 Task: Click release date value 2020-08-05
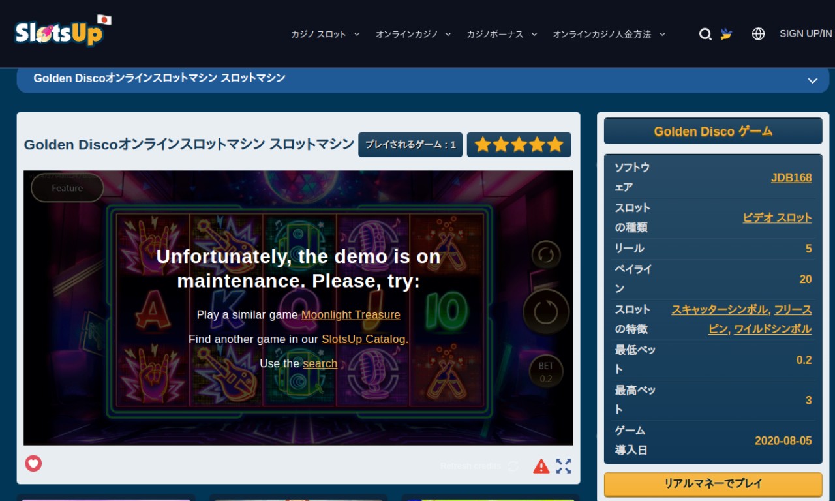[783, 441]
